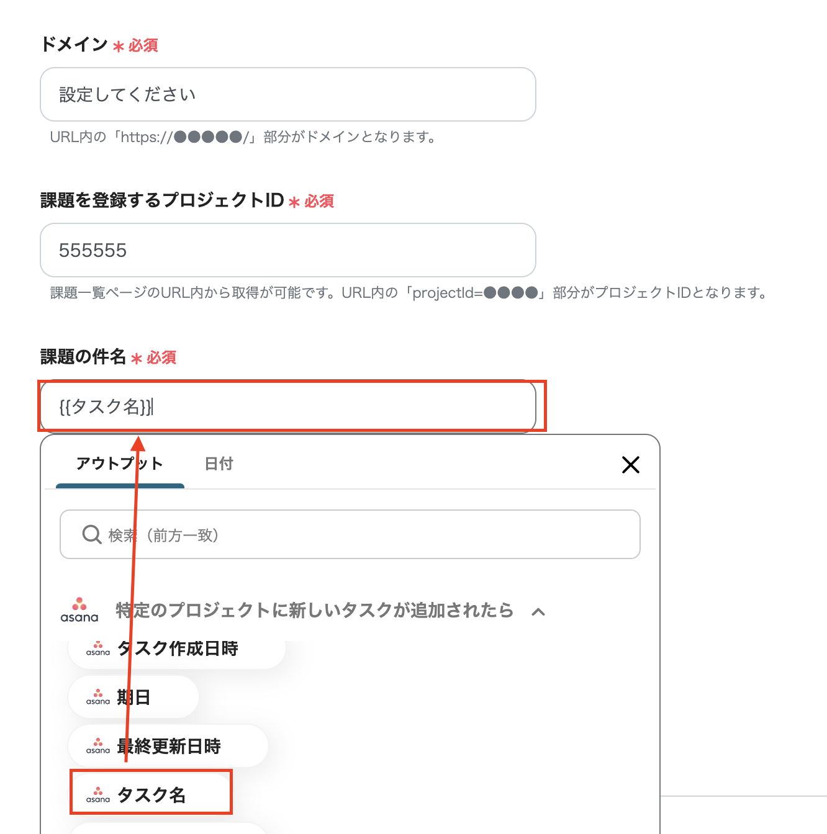Close the output picker with the X icon

coord(631,465)
